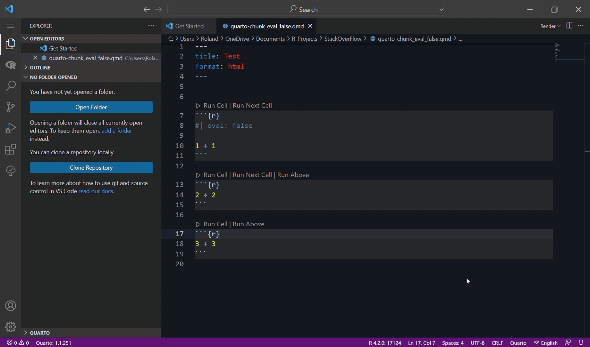Open the Manage gear icon
Image resolution: width=590 pixels, height=347 pixels.
(x=11, y=327)
